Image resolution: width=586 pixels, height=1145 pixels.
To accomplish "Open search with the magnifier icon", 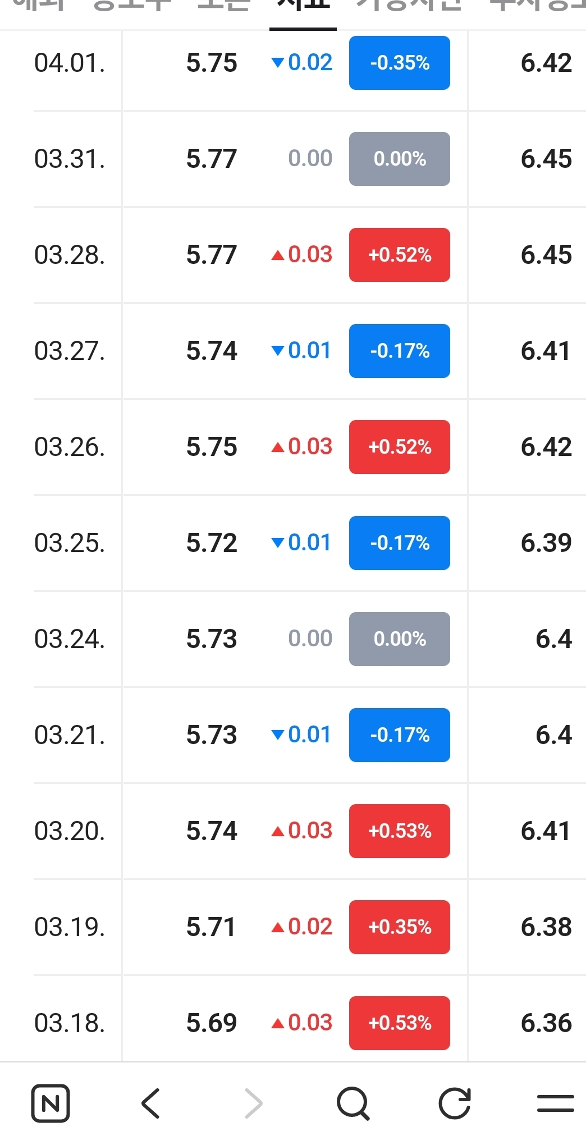I will click(x=353, y=1103).
